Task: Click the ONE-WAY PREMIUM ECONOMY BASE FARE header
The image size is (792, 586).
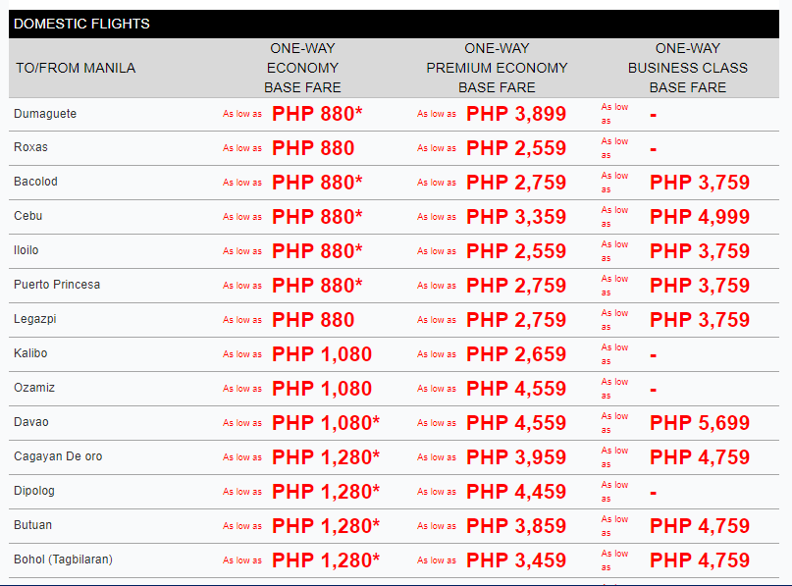Action: tap(497, 68)
